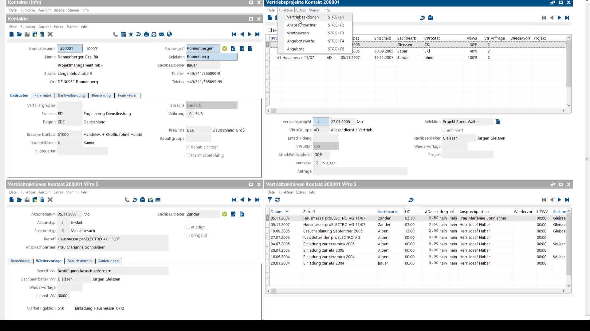
Task: Go to previous record in Vertriebsaktionen list window
Action: pyautogui.click(x=552, y=200)
